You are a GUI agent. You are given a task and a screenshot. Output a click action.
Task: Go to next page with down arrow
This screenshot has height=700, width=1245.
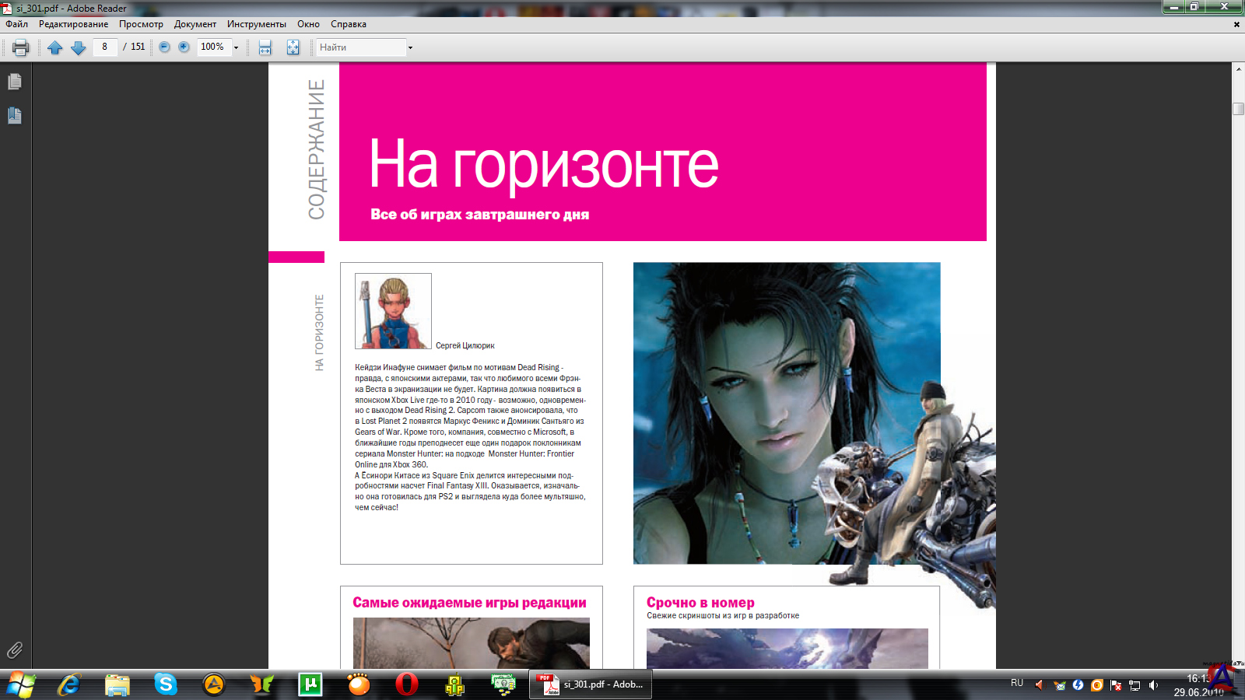78,47
